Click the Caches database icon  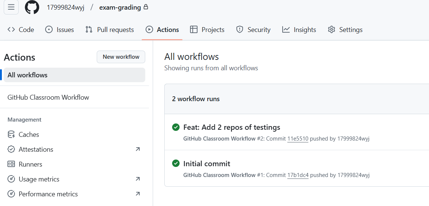pyautogui.click(x=12, y=135)
